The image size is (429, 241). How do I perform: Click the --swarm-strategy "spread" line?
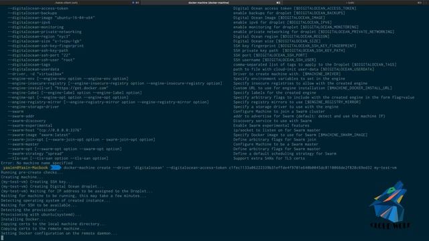tap(36, 153)
